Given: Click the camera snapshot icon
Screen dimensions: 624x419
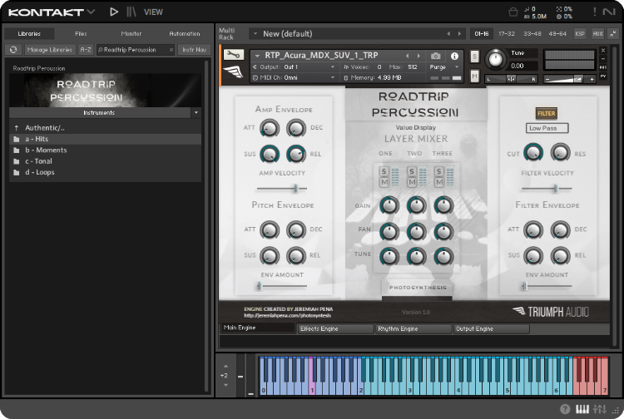Looking at the screenshot, I should tap(435, 56).
